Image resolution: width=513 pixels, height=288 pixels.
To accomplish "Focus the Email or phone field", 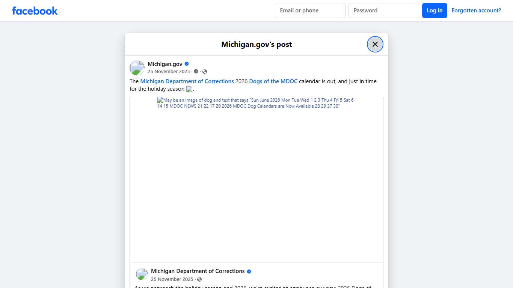I will click(x=310, y=10).
